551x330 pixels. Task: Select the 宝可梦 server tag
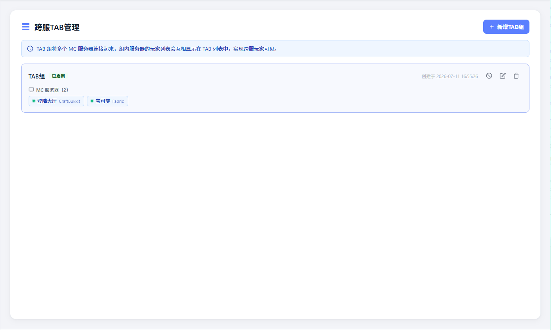(x=107, y=101)
